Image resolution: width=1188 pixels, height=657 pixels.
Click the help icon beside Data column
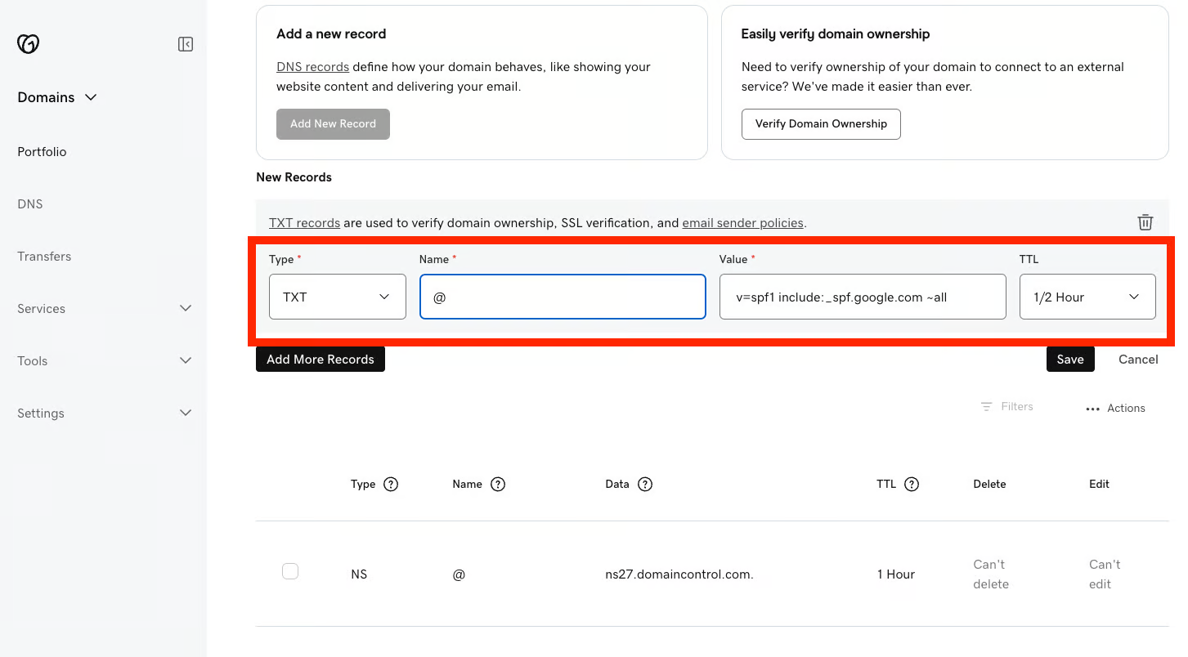(645, 484)
